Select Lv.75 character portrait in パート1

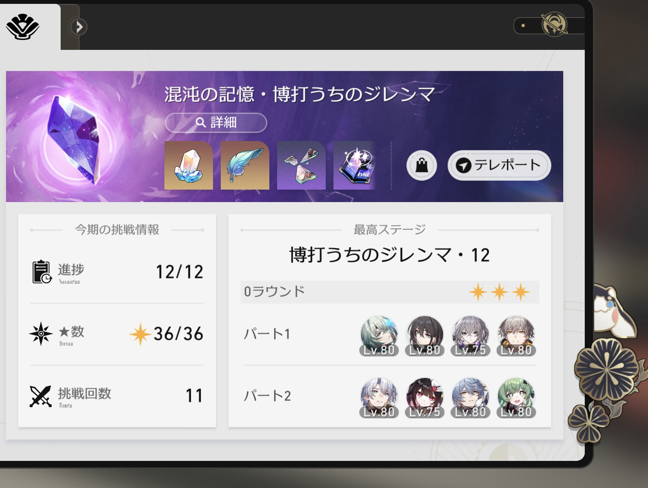tap(470, 336)
